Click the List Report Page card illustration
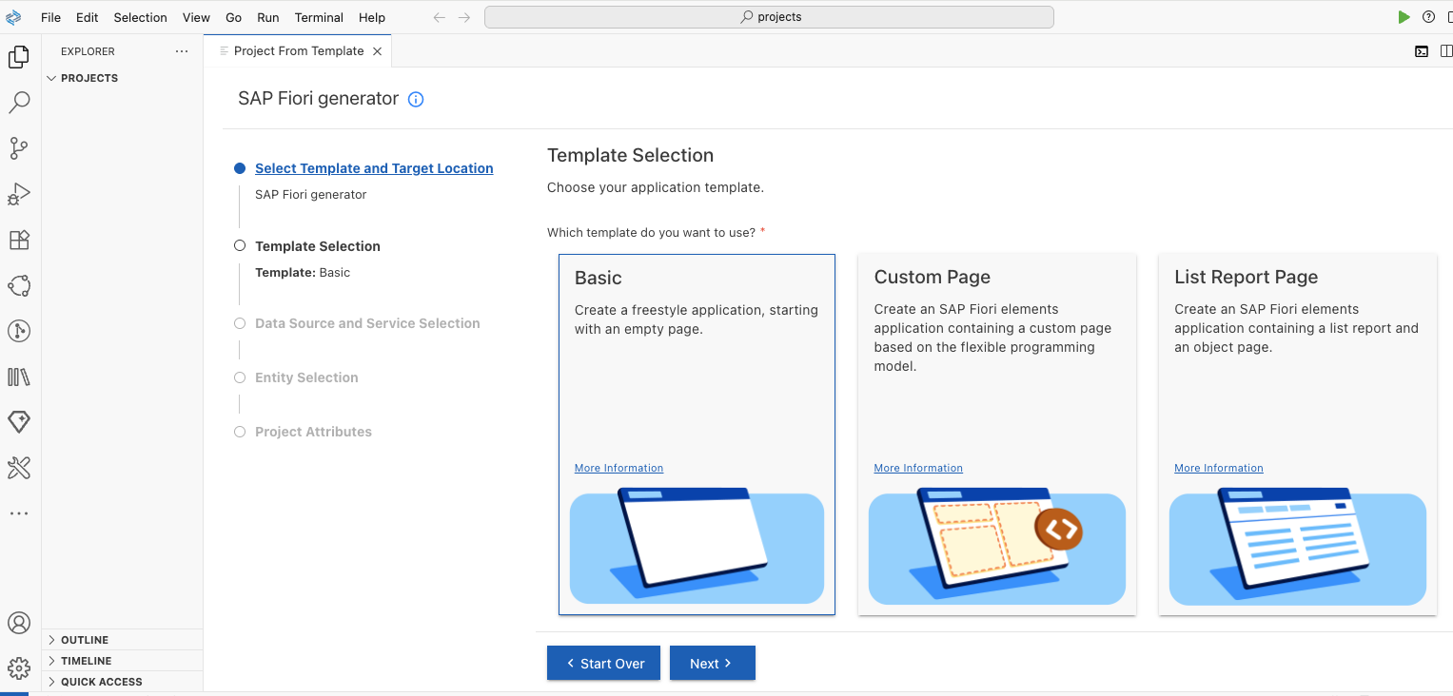This screenshot has height=696, width=1453. tap(1298, 547)
